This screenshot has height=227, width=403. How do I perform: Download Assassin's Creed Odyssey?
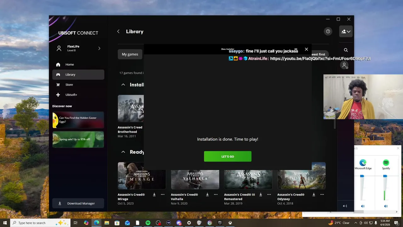pyautogui.click(x=314, y=195)
